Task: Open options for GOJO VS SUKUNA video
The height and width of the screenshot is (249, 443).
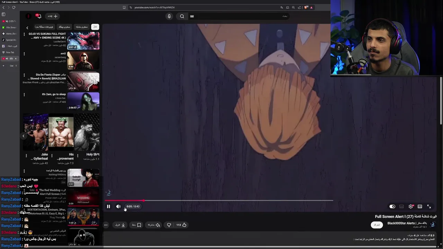Action: 24,34
